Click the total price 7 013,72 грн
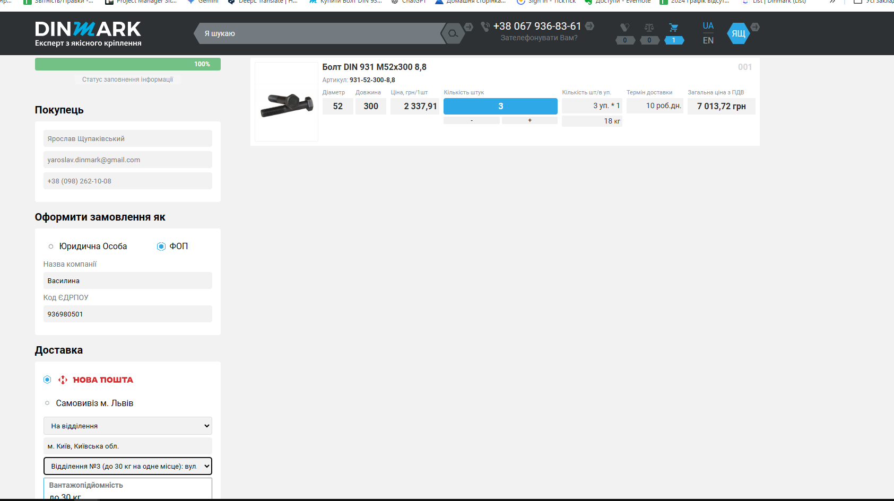Image resolution: width=894 pixels, height=501 pixels. coord(722,106)
